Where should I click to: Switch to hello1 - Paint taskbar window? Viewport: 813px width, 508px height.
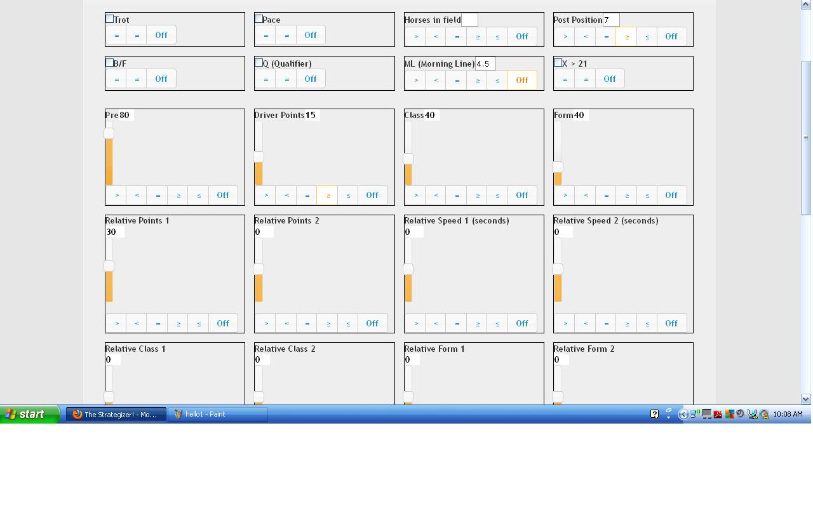coord(217,414)
